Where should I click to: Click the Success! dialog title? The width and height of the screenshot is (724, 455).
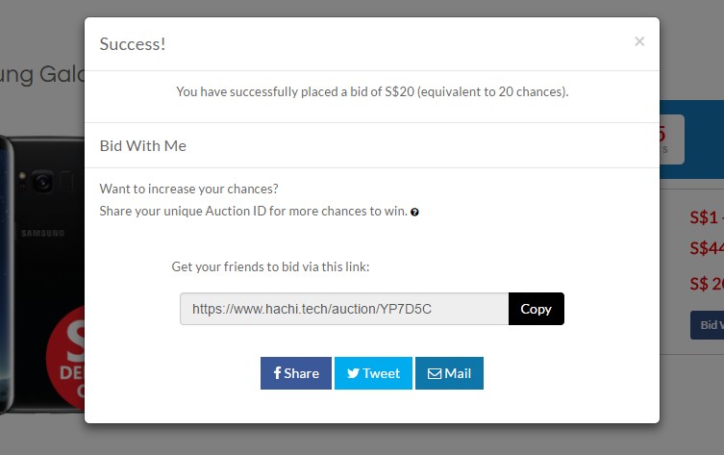coord(133,44)
